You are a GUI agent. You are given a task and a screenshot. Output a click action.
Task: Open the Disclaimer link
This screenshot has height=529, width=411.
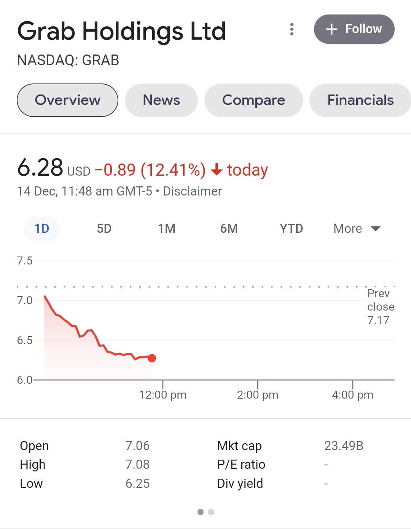pos(192,191)
